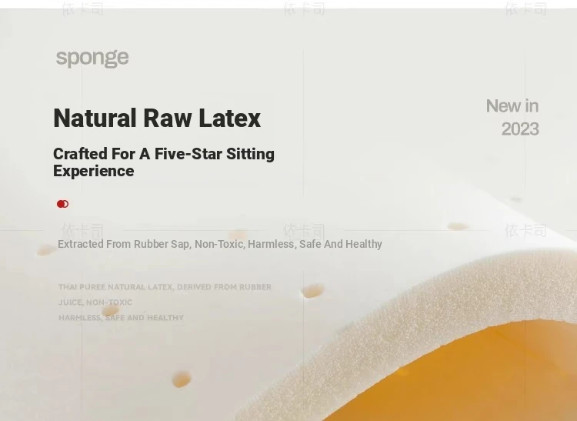The image size is (577, 421).
Task: Toggle the small red pill icon
Action: tap(62, 204)
